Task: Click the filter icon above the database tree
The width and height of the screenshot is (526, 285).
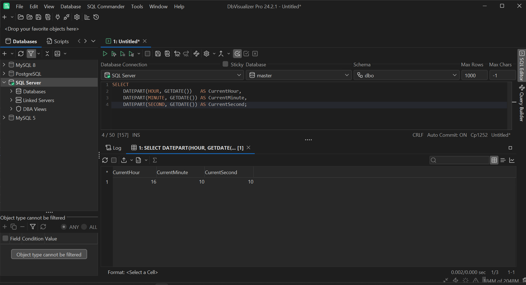Action: click(31, 53)
